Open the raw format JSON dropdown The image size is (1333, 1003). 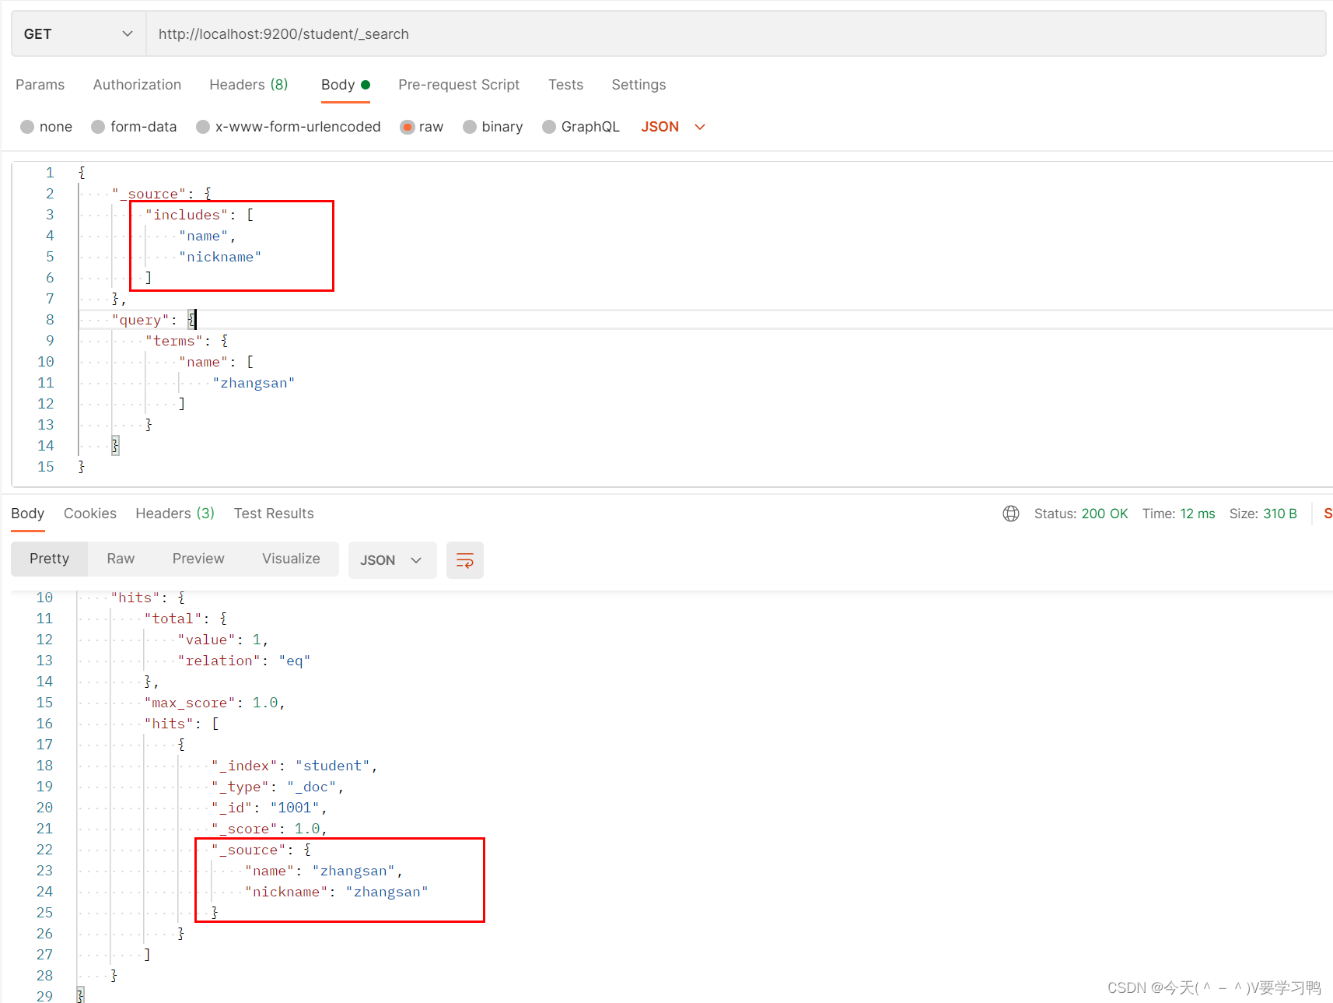click(673, 127)
